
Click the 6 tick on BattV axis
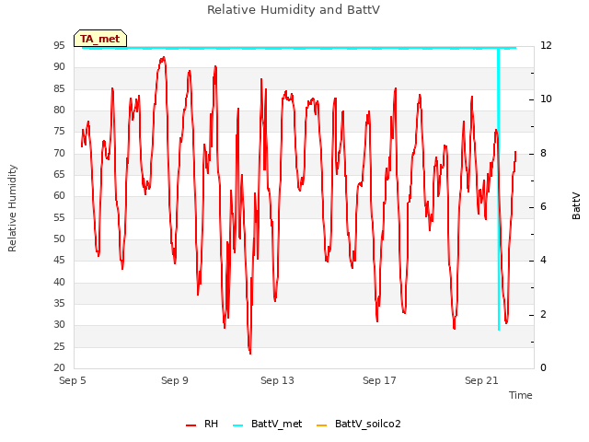click(543, 206)
